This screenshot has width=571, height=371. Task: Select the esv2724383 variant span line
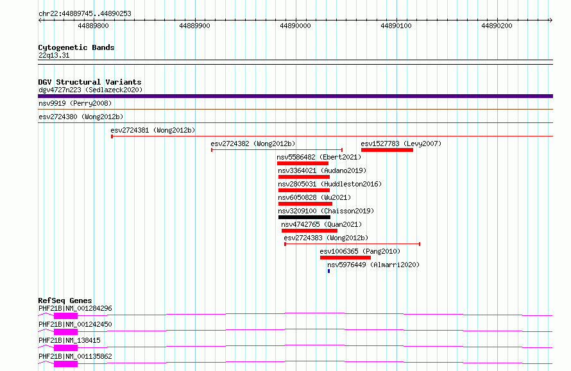[352, 244]
